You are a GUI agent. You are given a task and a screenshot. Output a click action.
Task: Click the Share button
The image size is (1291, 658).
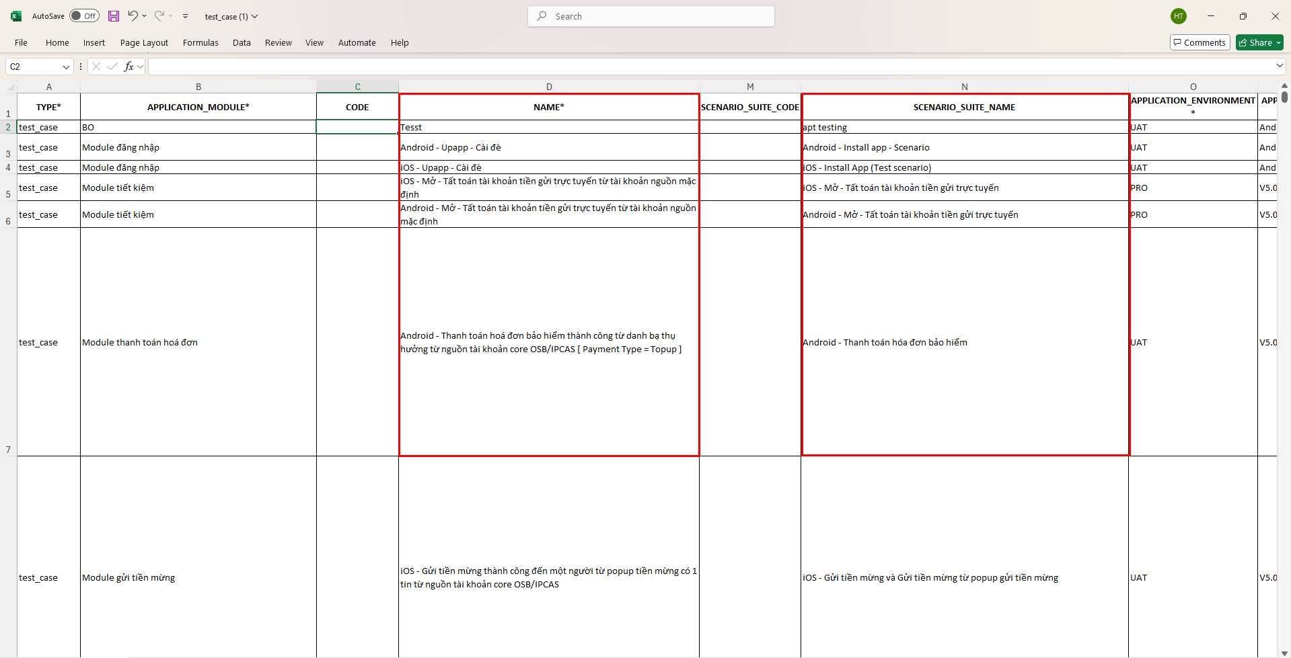(1259, 42)
